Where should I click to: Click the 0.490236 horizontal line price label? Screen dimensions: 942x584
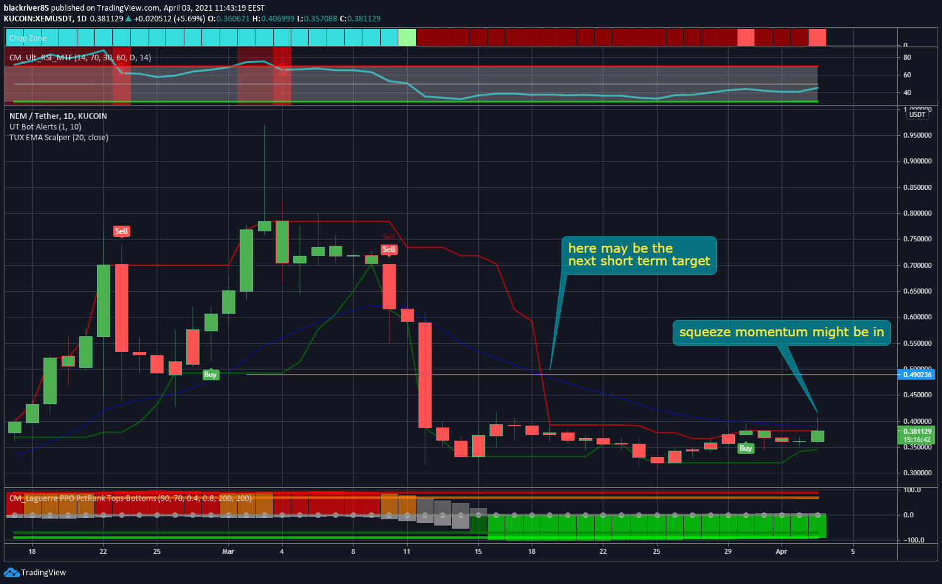click(x=917, y=375)
